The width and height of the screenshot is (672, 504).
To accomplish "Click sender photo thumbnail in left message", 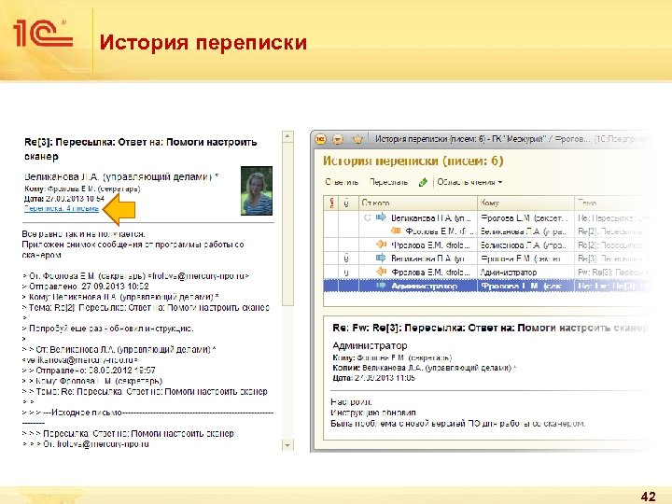I will click(x=257, y=190).
